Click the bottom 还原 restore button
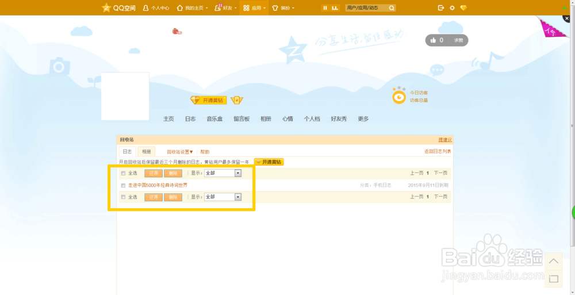 click(154, 197)
